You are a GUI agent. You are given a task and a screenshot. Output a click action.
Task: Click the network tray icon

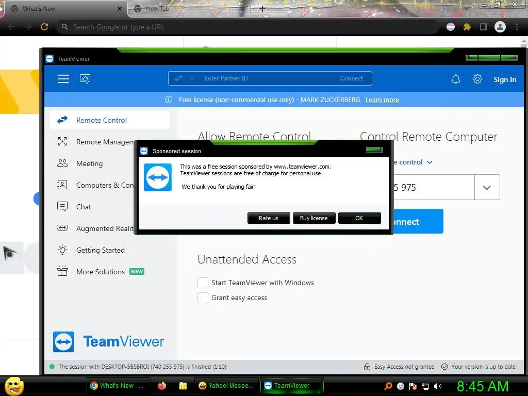coord(425,386)
